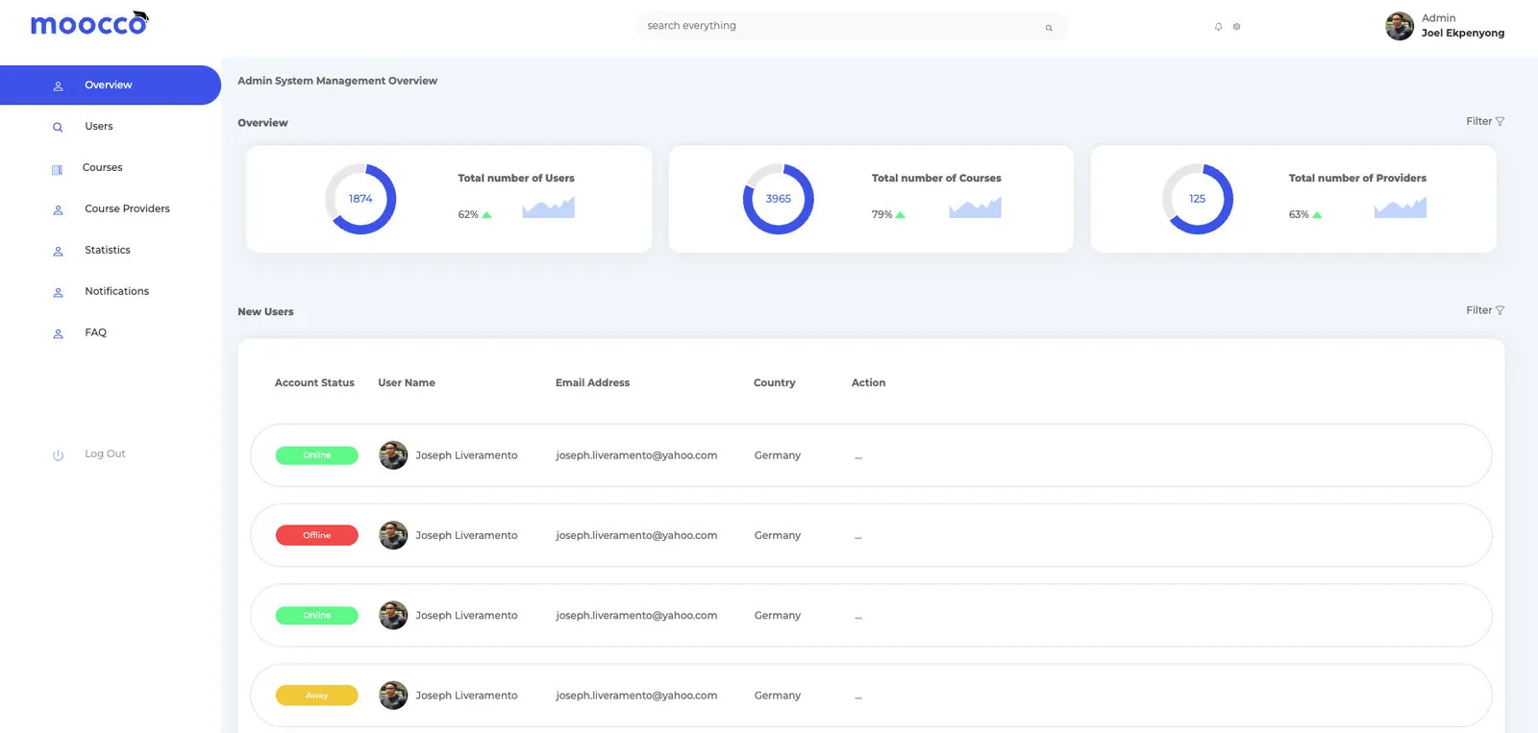The image size is (1538, 733).
Task: Click the user avatar in the Away row
Action: pyautogui.click(x=393, y=695)
